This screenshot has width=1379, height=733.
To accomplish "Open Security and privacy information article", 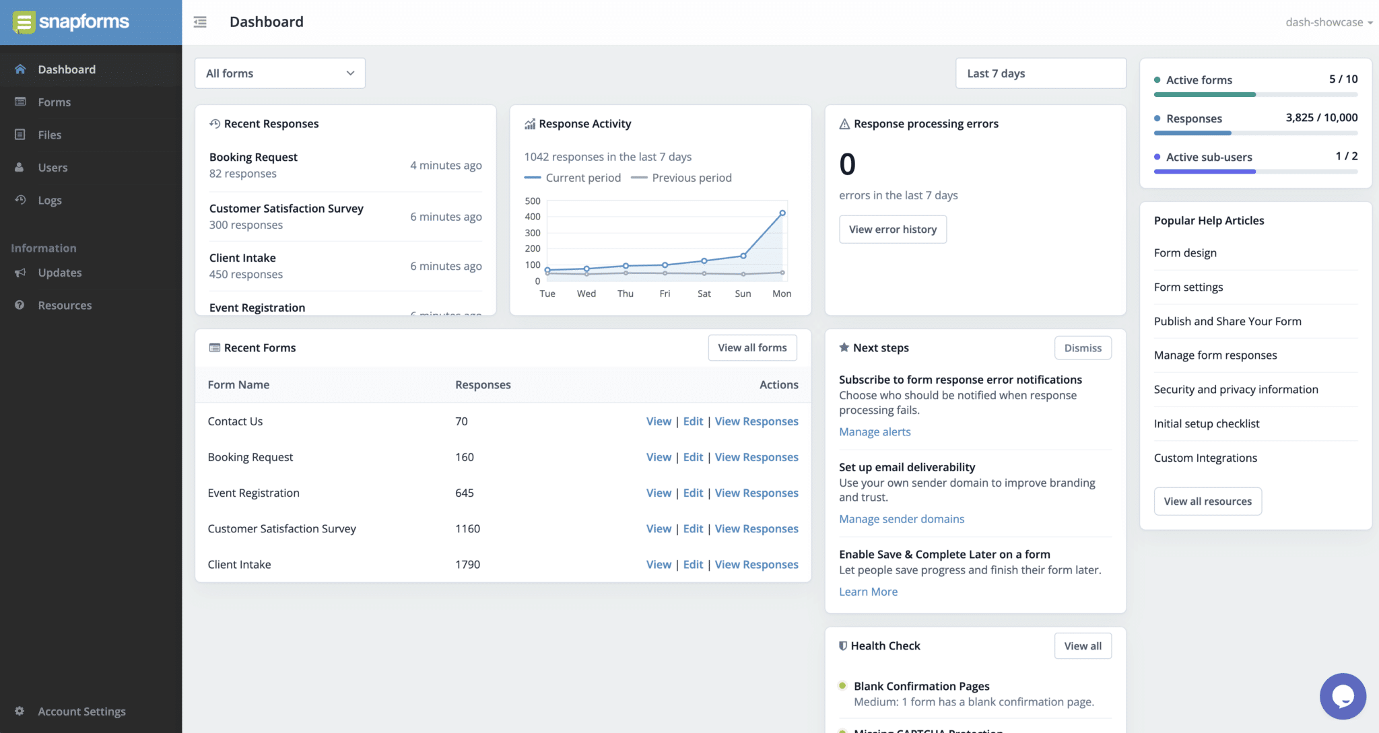I will [1236, 390].
